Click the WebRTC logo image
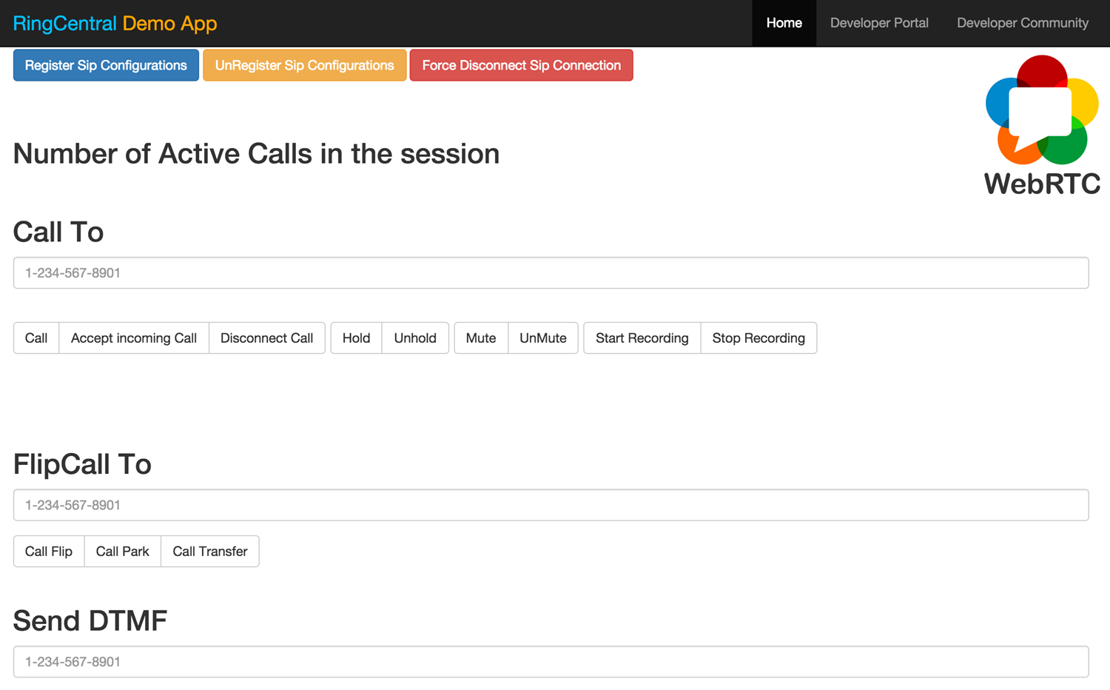The height and width of the screenshot is (690, 1110). tap(1042, 124)
